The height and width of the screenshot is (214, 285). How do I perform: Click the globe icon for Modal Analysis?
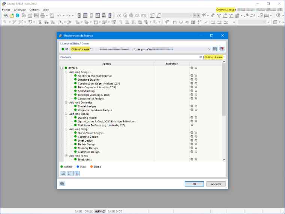click(x=192, y=106)
